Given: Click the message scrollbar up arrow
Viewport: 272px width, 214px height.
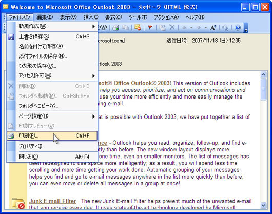Looking at the screenshot, I should click(263, 74).
